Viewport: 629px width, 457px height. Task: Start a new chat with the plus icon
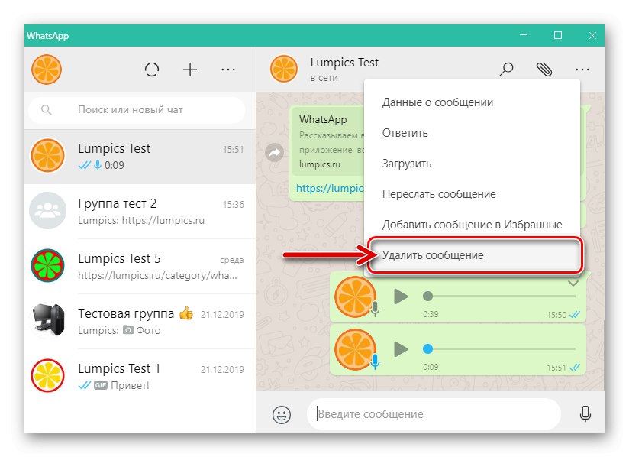click(189, 69)
